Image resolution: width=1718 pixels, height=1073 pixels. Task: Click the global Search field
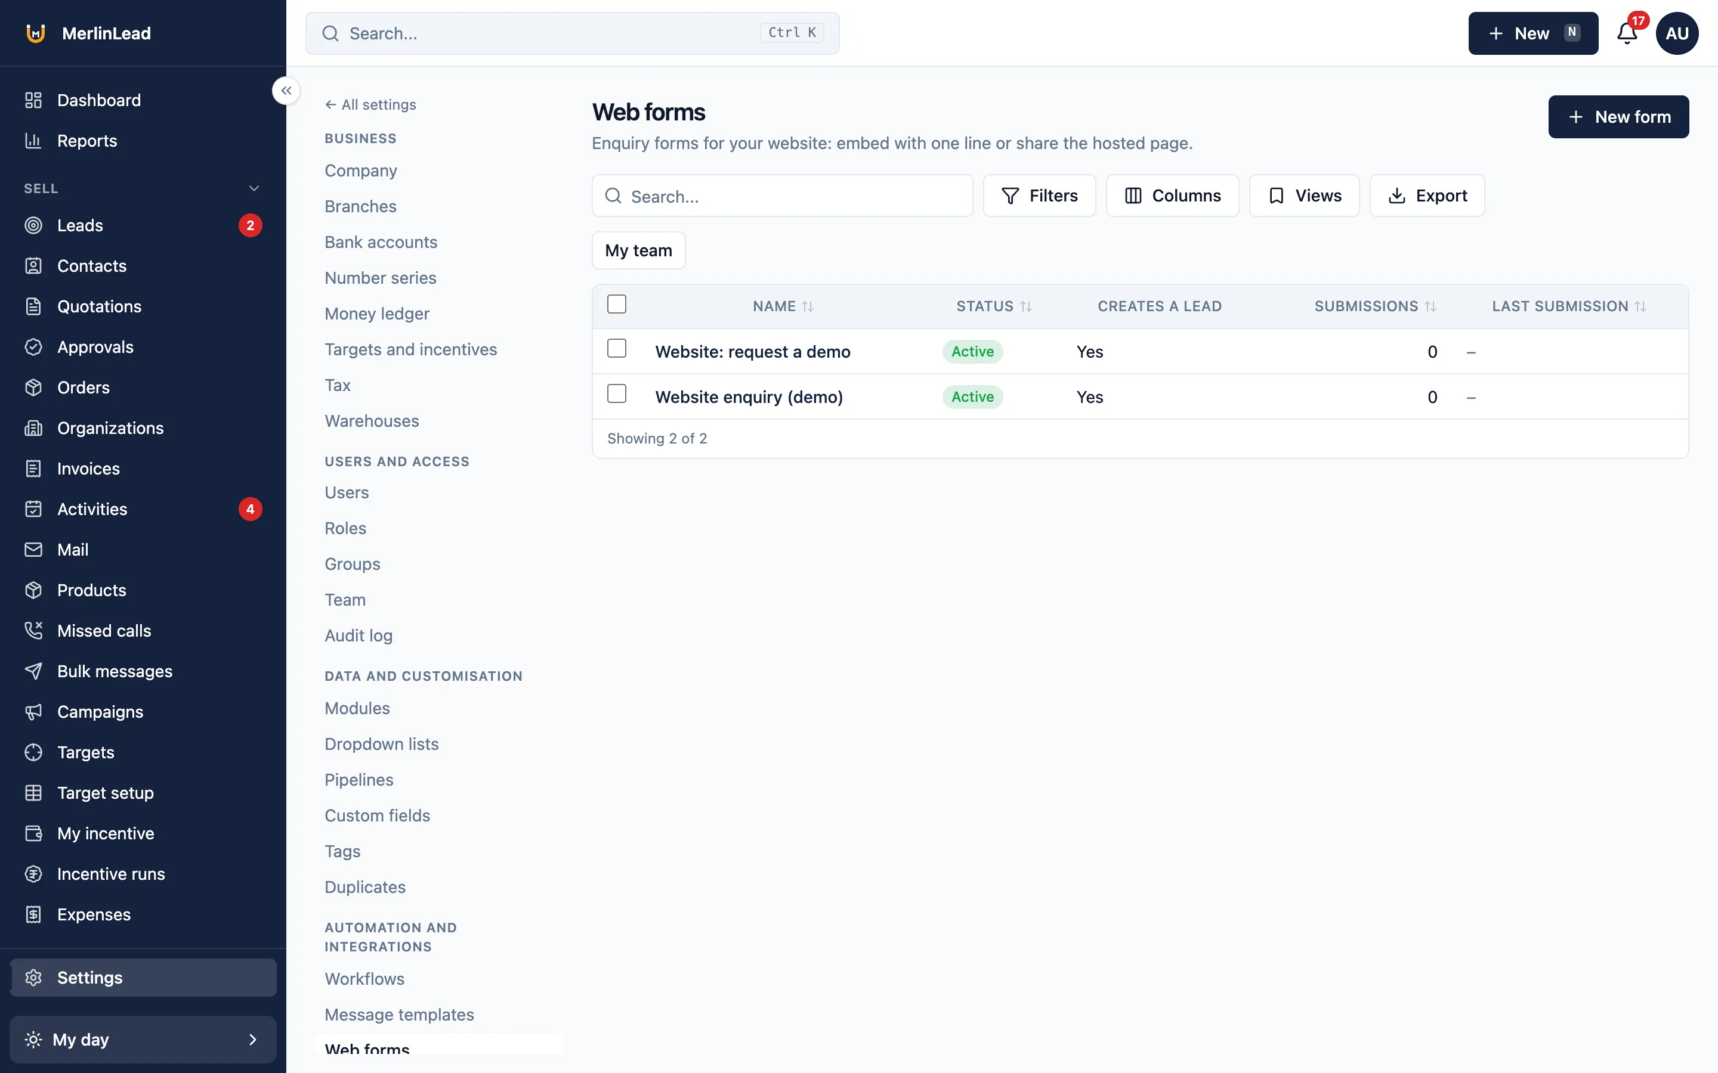(572, 33)
